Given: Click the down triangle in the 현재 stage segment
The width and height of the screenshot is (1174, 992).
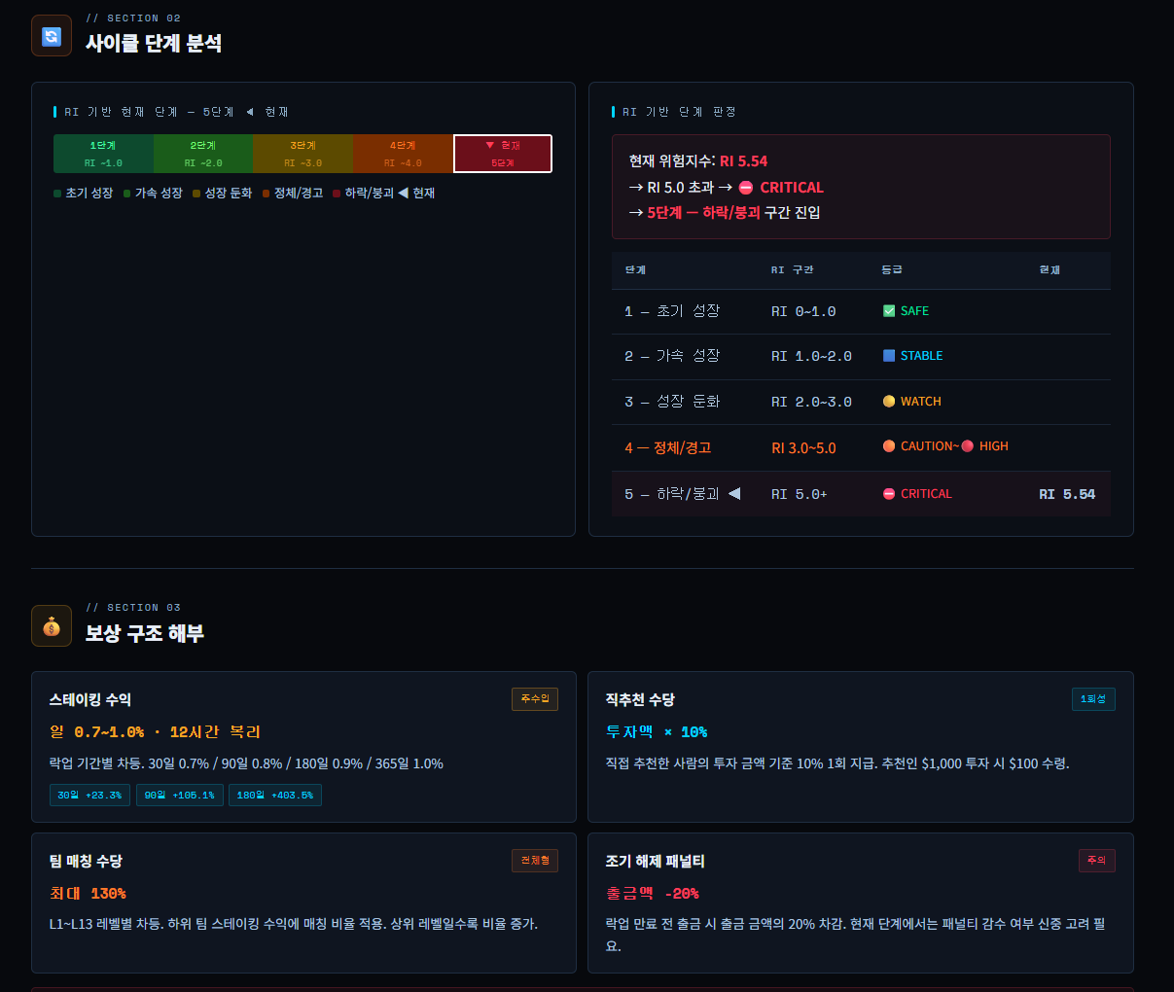Looking at the screenshot, I should 489,145.
